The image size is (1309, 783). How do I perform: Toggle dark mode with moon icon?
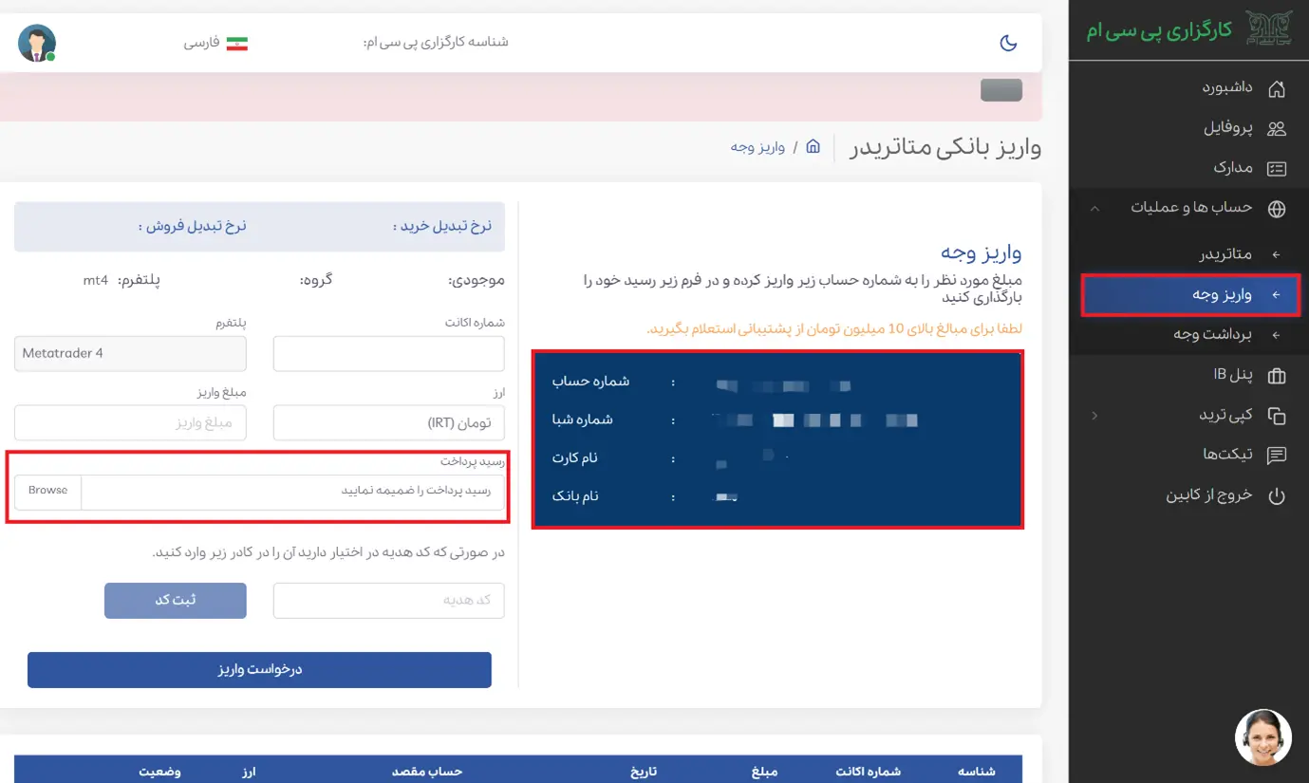point(1009,43)
